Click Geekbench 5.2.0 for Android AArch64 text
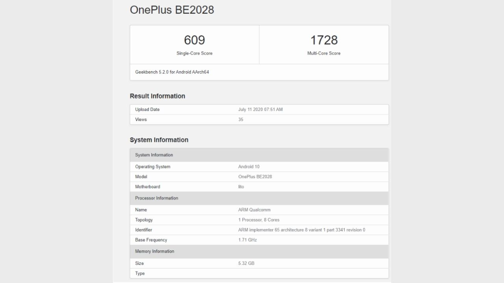Viewport: 504px width, 283px height. pos(172,72)
